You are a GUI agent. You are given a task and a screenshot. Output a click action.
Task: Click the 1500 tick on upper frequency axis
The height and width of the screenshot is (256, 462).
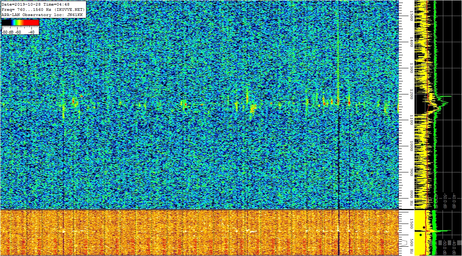411,16
